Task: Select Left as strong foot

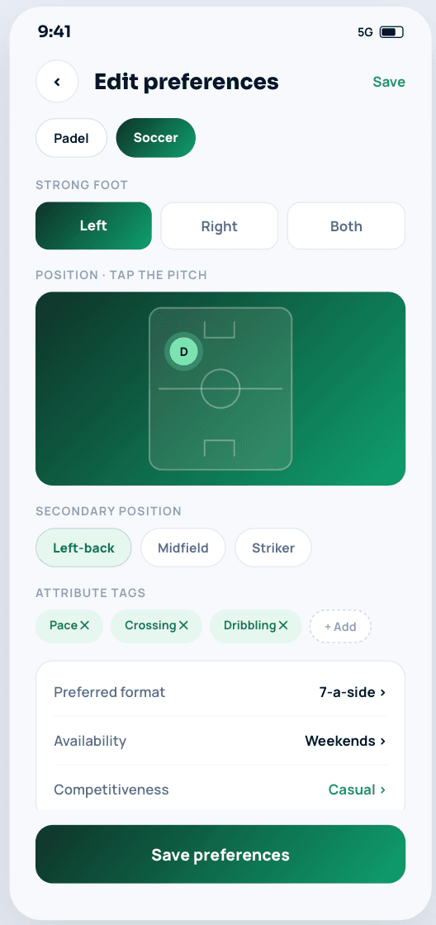Action: (94, 226)
